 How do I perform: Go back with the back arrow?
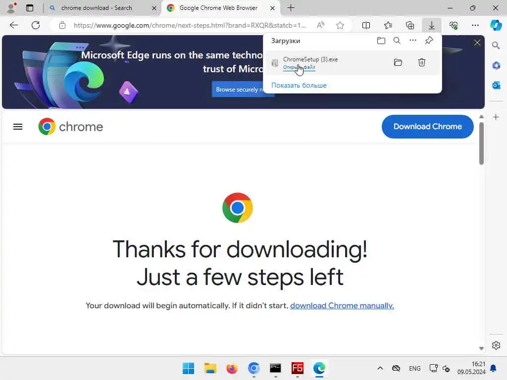pyautogui.click(x=13, y=25)
